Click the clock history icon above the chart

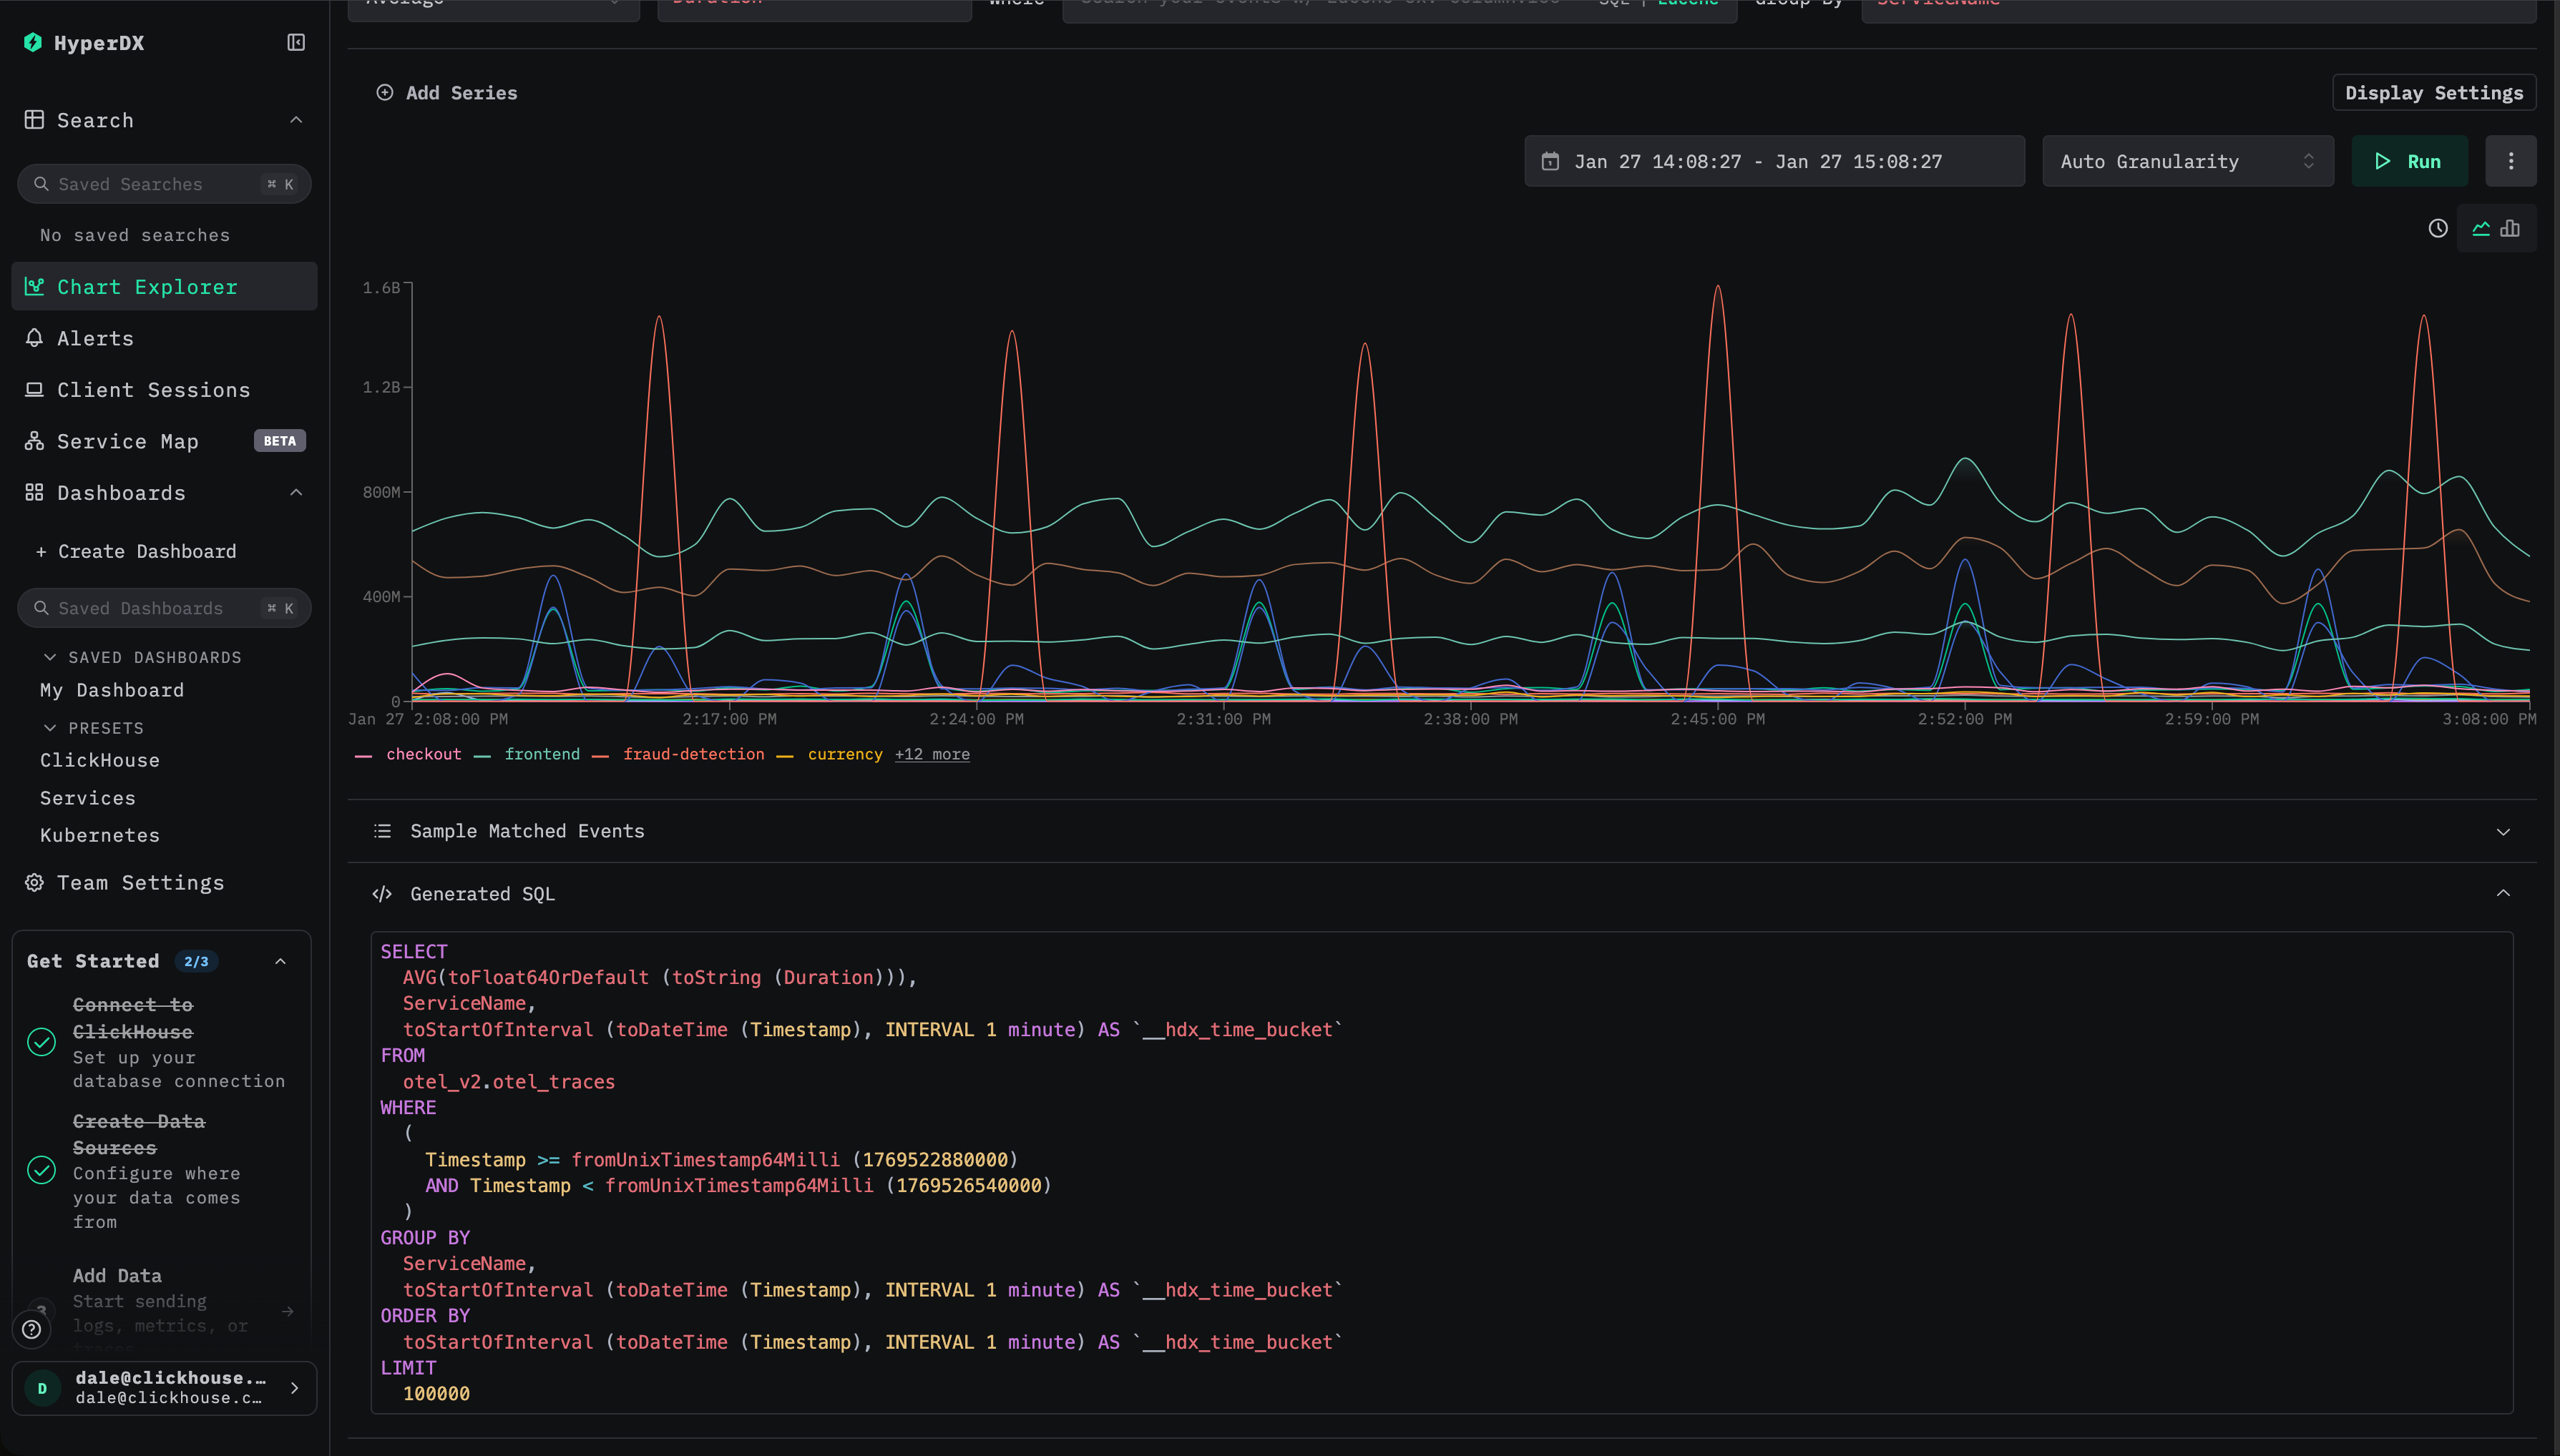2438,228
